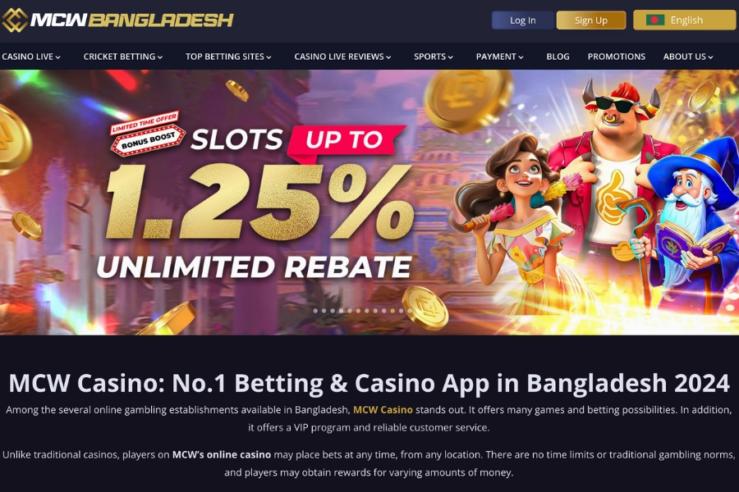Click the Log In button

click(523, 20)
